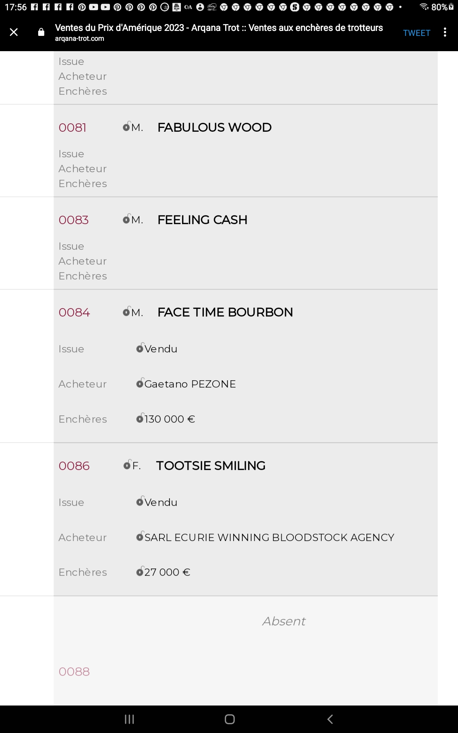Open lot number 0084
This screenshot has width=458, height=733.
click(74, 312)
